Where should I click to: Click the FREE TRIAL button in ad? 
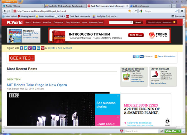click(x=136, y=35)
